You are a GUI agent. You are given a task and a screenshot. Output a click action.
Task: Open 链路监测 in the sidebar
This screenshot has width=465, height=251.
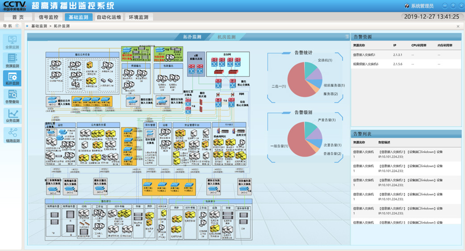tap(12, 135)
